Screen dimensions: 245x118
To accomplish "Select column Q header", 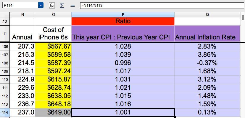I will (x=207, y=14).
